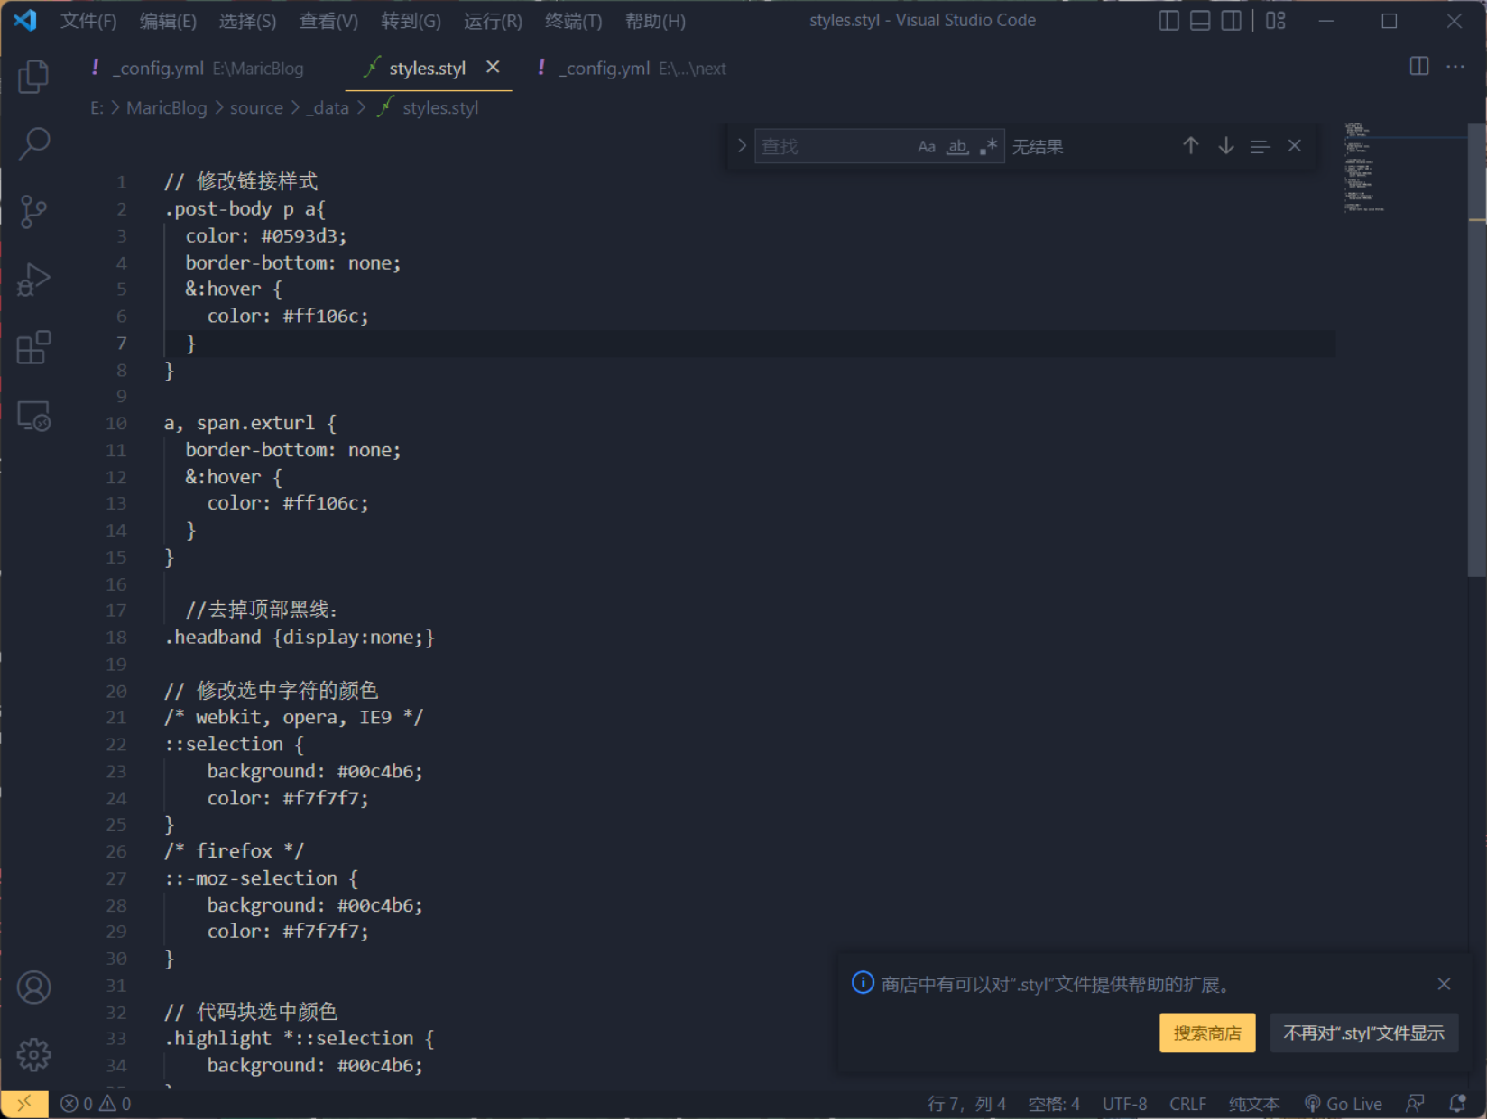Image resolution: width=1487 pixels, height=1120 pixels.
Task: Click the ::selection selector on line 22
Action: click(224, 745)
